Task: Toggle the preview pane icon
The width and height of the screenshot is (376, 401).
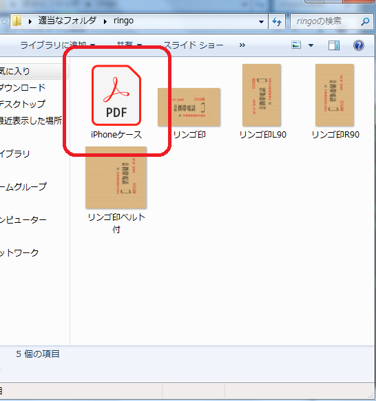Action: [334, 45]
